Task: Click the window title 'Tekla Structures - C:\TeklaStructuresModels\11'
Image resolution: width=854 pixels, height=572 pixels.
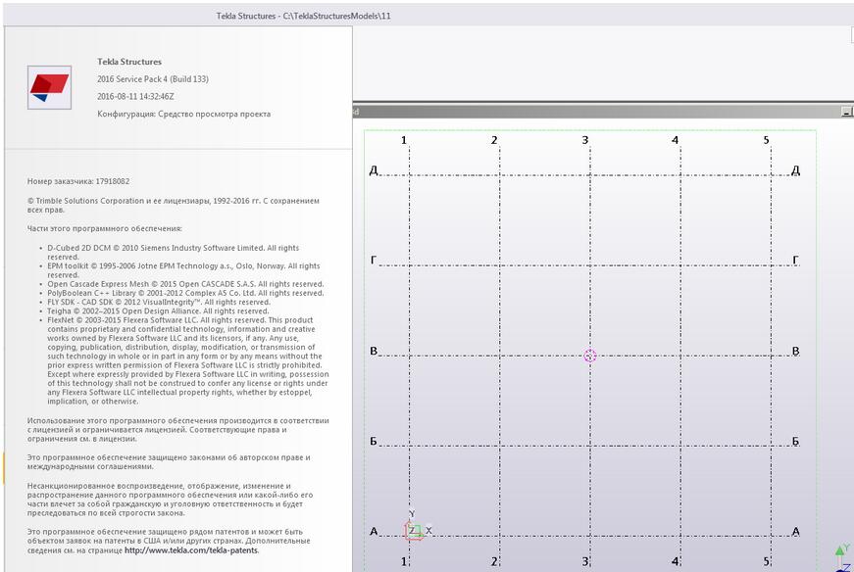Action: coord(303,16)
